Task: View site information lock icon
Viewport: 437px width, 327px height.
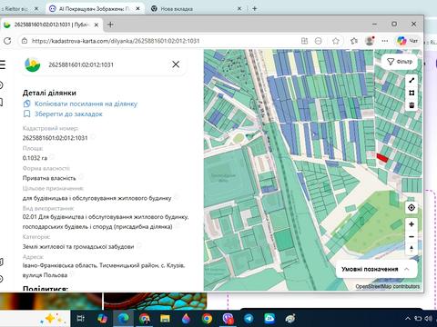Action: [25, 41]
